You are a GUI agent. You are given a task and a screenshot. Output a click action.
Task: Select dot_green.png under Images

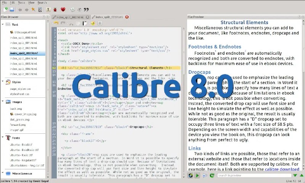point(20,120)
